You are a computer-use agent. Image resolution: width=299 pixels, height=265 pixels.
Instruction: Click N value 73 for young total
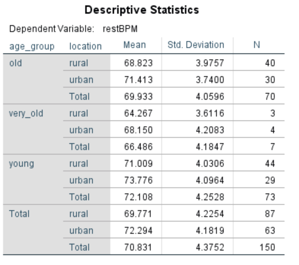point(270,197)
